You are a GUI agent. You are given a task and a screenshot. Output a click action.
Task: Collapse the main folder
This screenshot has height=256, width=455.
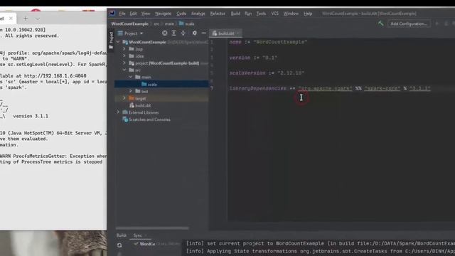click(131, 78)
